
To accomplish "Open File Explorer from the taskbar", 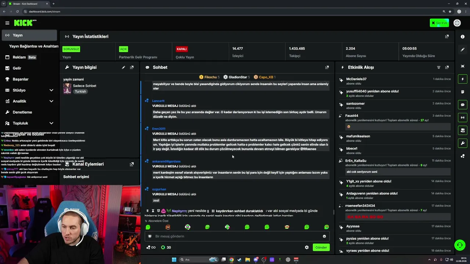I will pyautogui.click(x=247, y=260).
